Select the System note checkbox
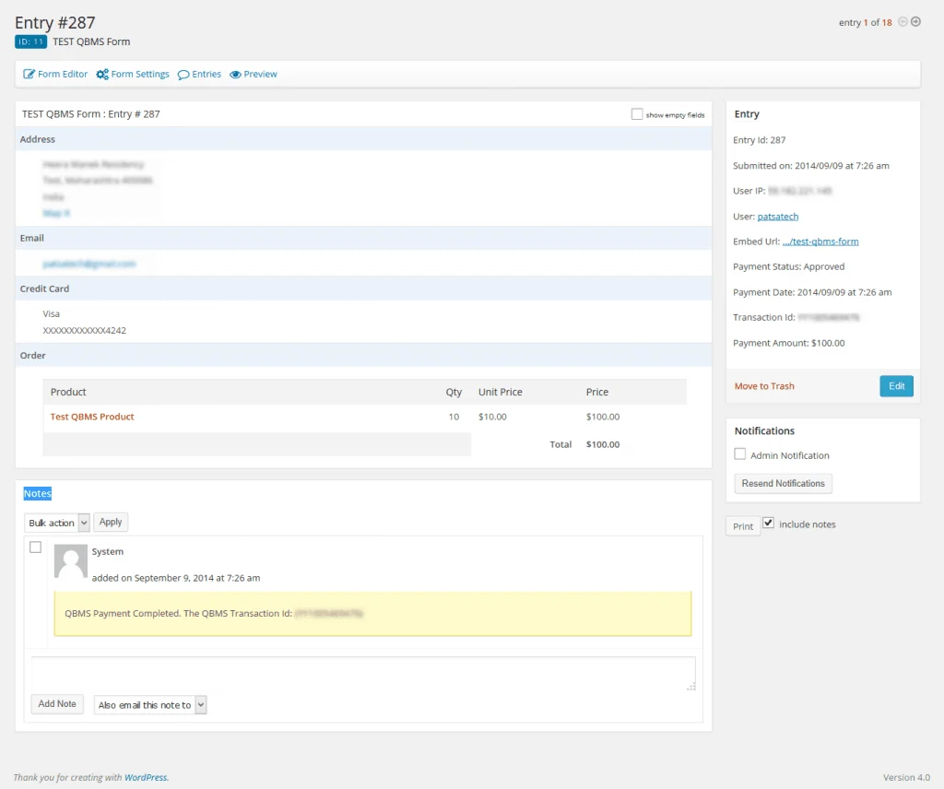Image resolution: width=944 pixels, height=789 pixels. coord(36,548)
